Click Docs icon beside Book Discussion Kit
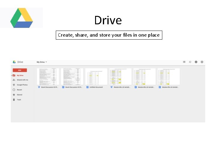 point(63,87)
